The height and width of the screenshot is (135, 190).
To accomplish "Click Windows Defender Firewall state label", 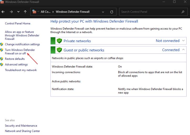I will (x=72, y=67).
